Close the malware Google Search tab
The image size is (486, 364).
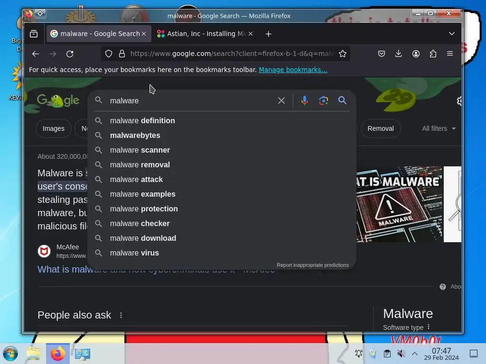144,34
